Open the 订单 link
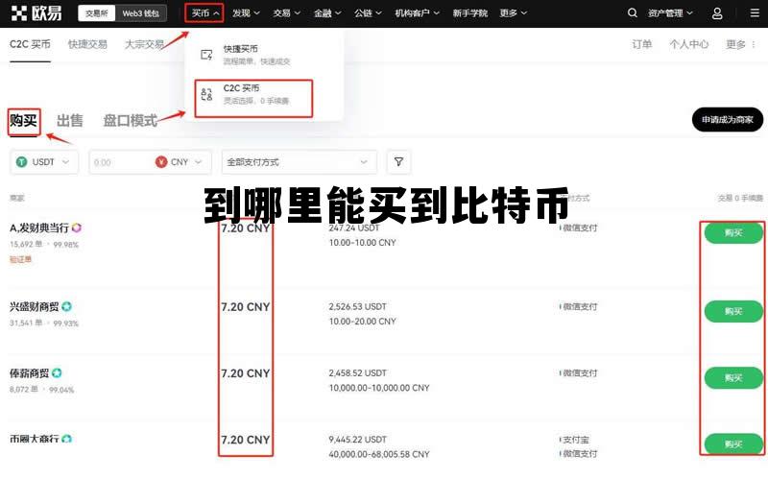This screenshot has height=479, width=768. pos(641,44)
